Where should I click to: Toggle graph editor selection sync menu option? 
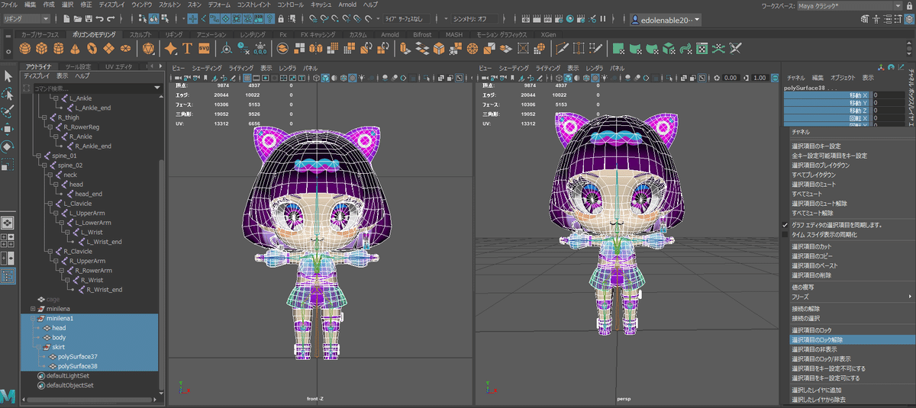837,225
